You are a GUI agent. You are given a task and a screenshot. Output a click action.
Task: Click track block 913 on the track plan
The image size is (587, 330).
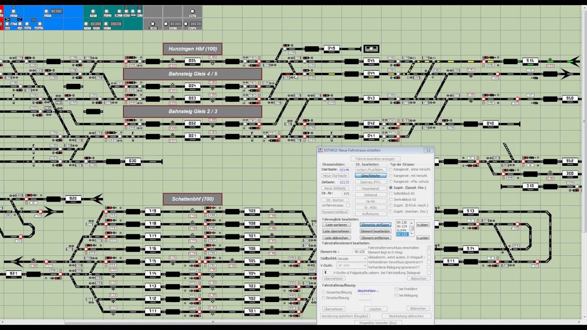[471, 211]
